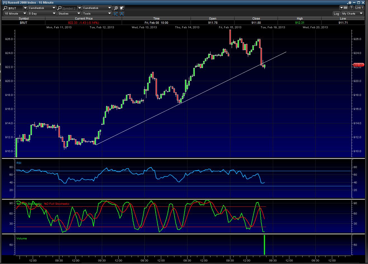Open the list menu icon near help
The image size is (368, 264).
(x=344, y=8)
